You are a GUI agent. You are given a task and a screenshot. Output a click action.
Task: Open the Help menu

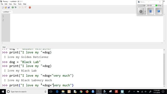[x=25, y=4]
